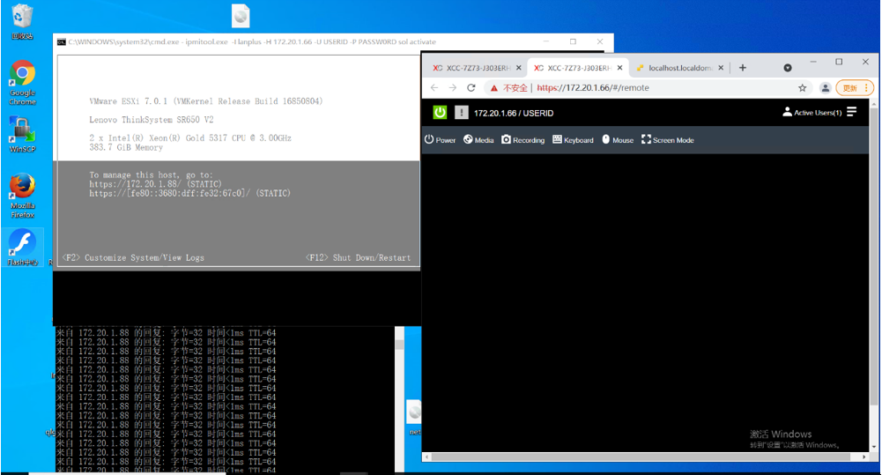Show Active Users(1) list
Viewport: 882px width, 475px height.
tap(812, 113)
